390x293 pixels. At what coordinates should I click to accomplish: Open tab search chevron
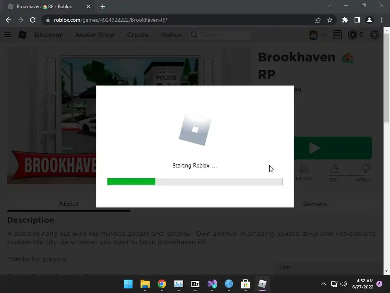click(329, 5)
